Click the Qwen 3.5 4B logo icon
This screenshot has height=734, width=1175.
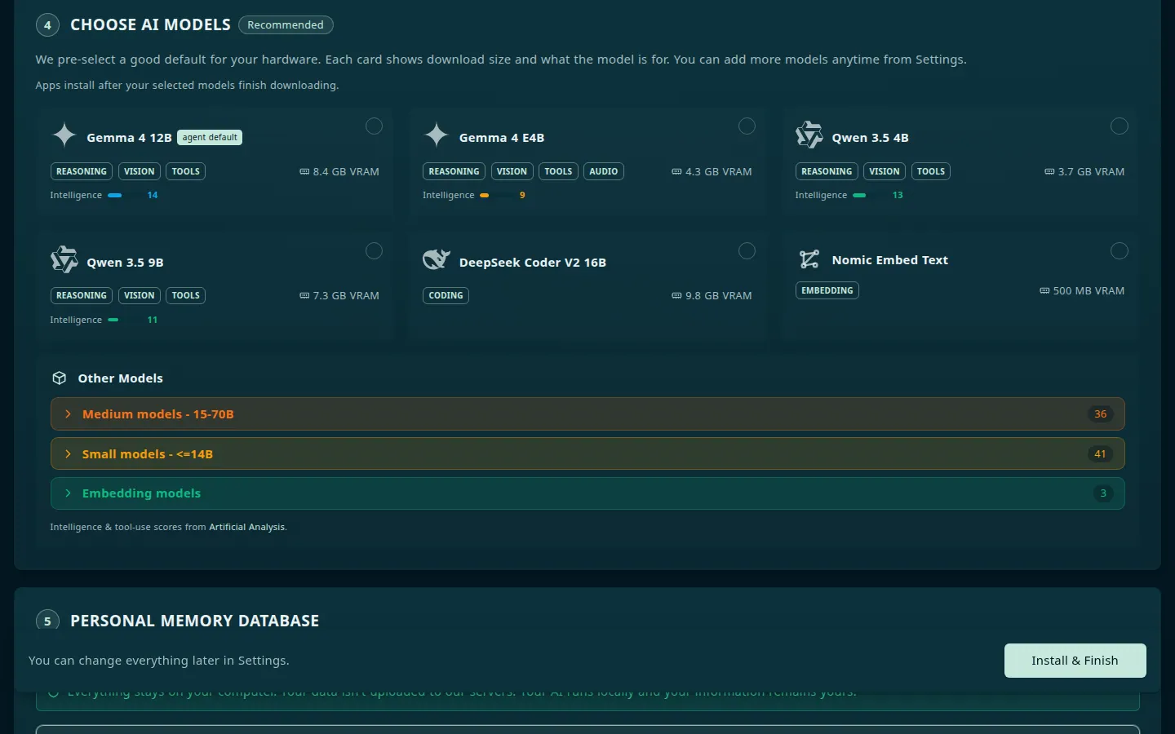(x=809, y=135)
